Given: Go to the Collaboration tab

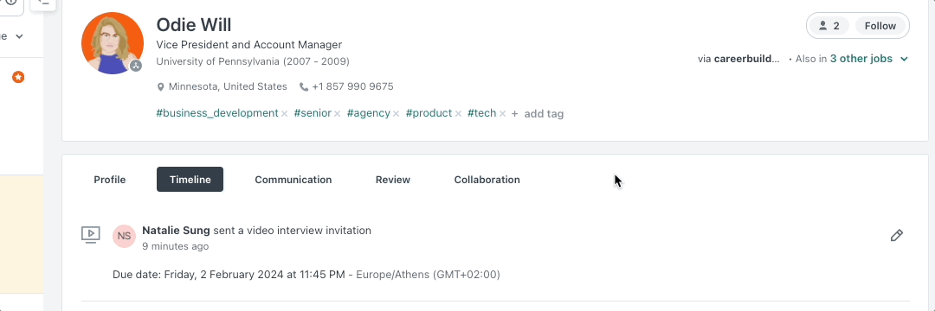Looking at the screenshot, I should pos(487,180).
